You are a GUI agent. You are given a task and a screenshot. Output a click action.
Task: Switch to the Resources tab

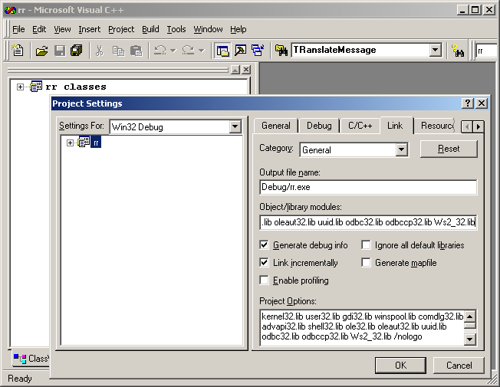coord(437,126)
